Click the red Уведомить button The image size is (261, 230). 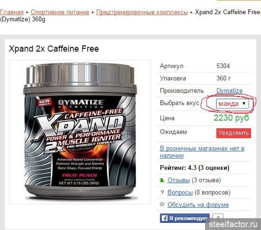click(x=233, y=133)
